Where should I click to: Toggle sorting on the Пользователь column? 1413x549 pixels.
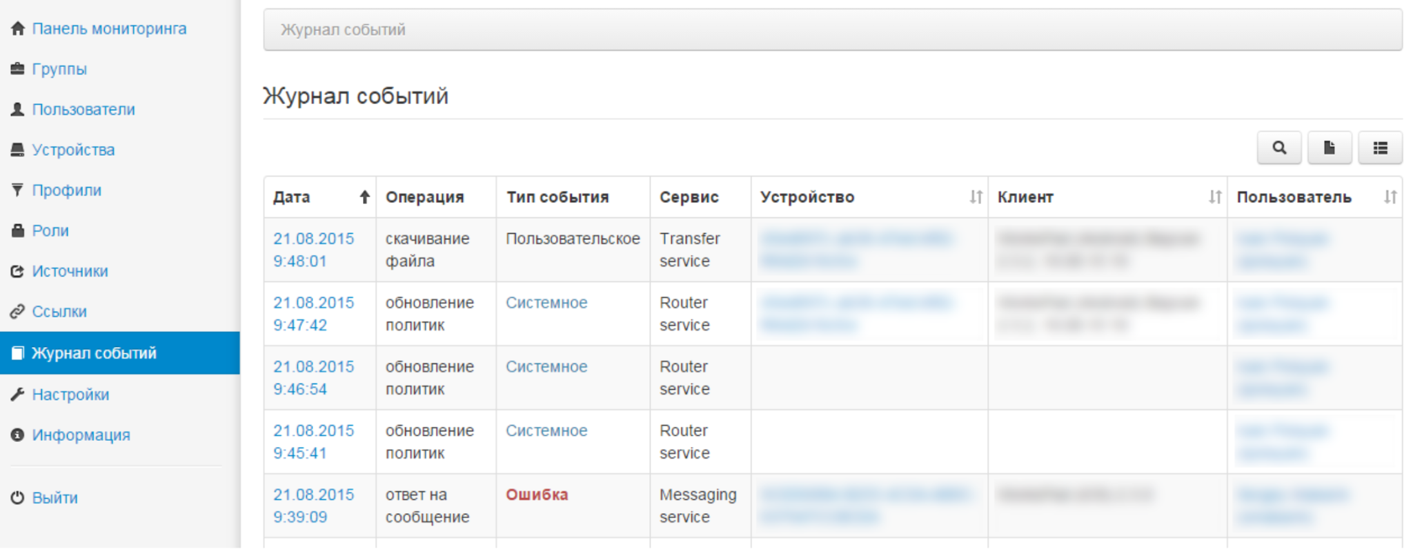[x=1390, y=197]
